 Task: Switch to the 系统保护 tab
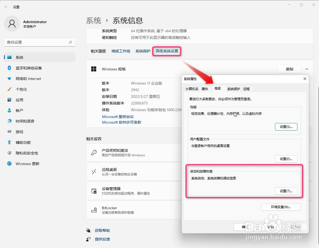click(234, 89)
